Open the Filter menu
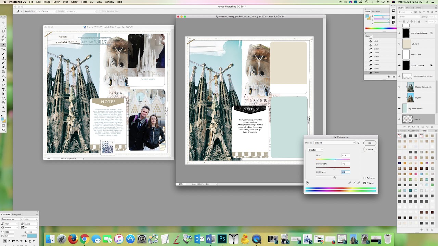 click(84, 2)
